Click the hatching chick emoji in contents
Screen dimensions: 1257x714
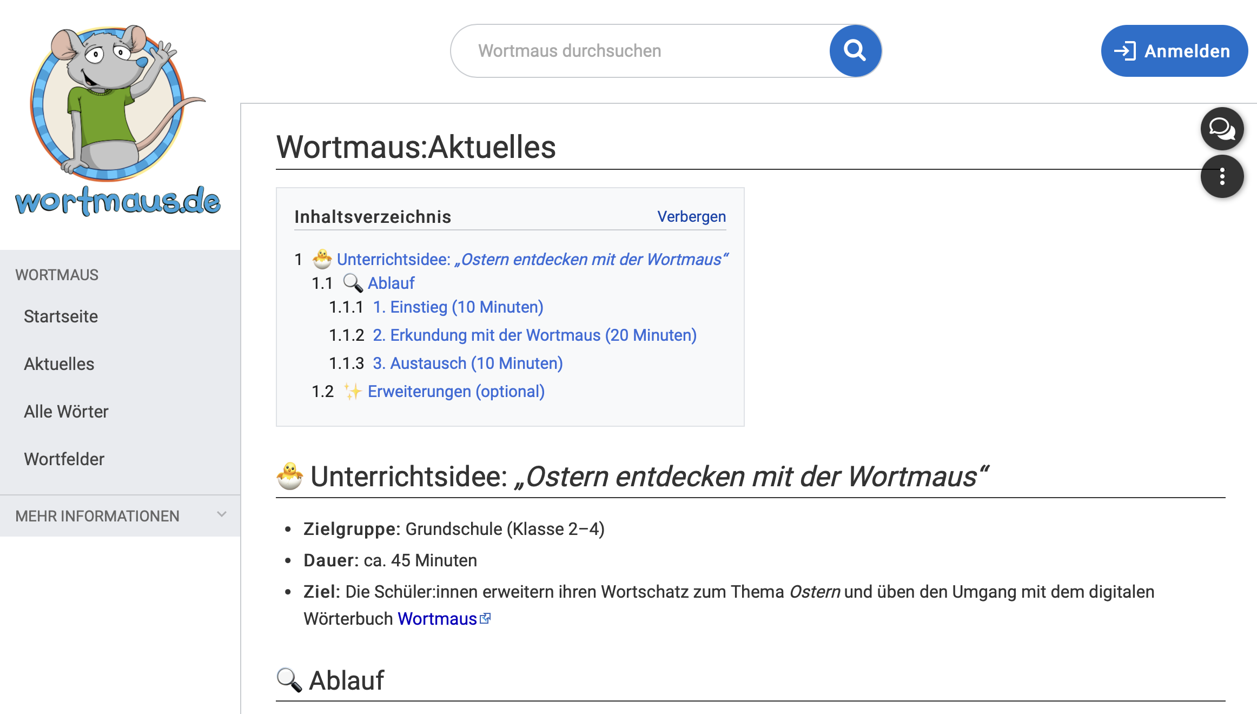[322, 259]
